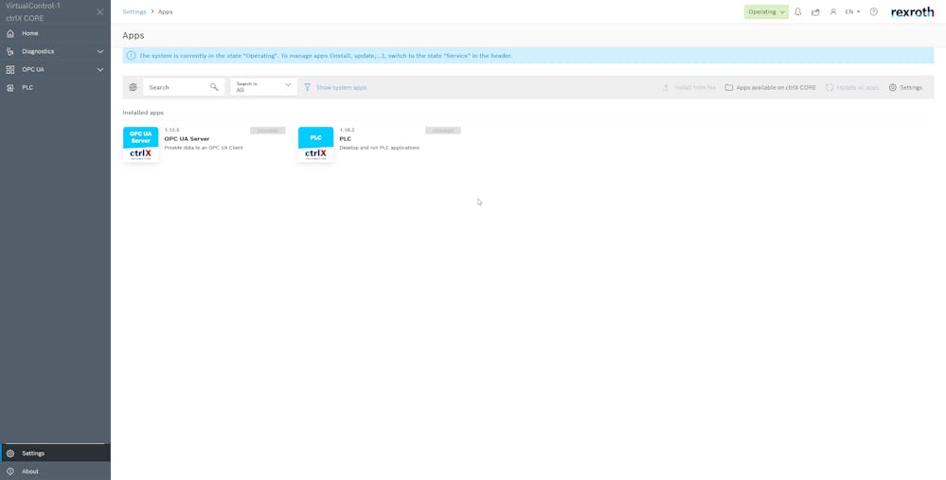
Task: Close the sidebar with the X icon
Action: [x=100, y=12]
